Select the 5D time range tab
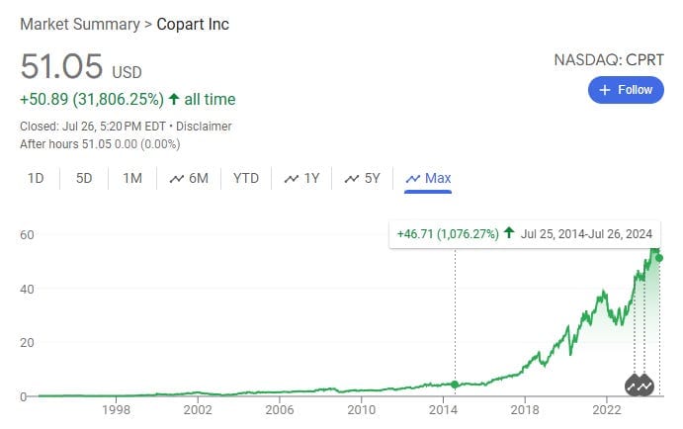683x429 pixels. point(84,179)
